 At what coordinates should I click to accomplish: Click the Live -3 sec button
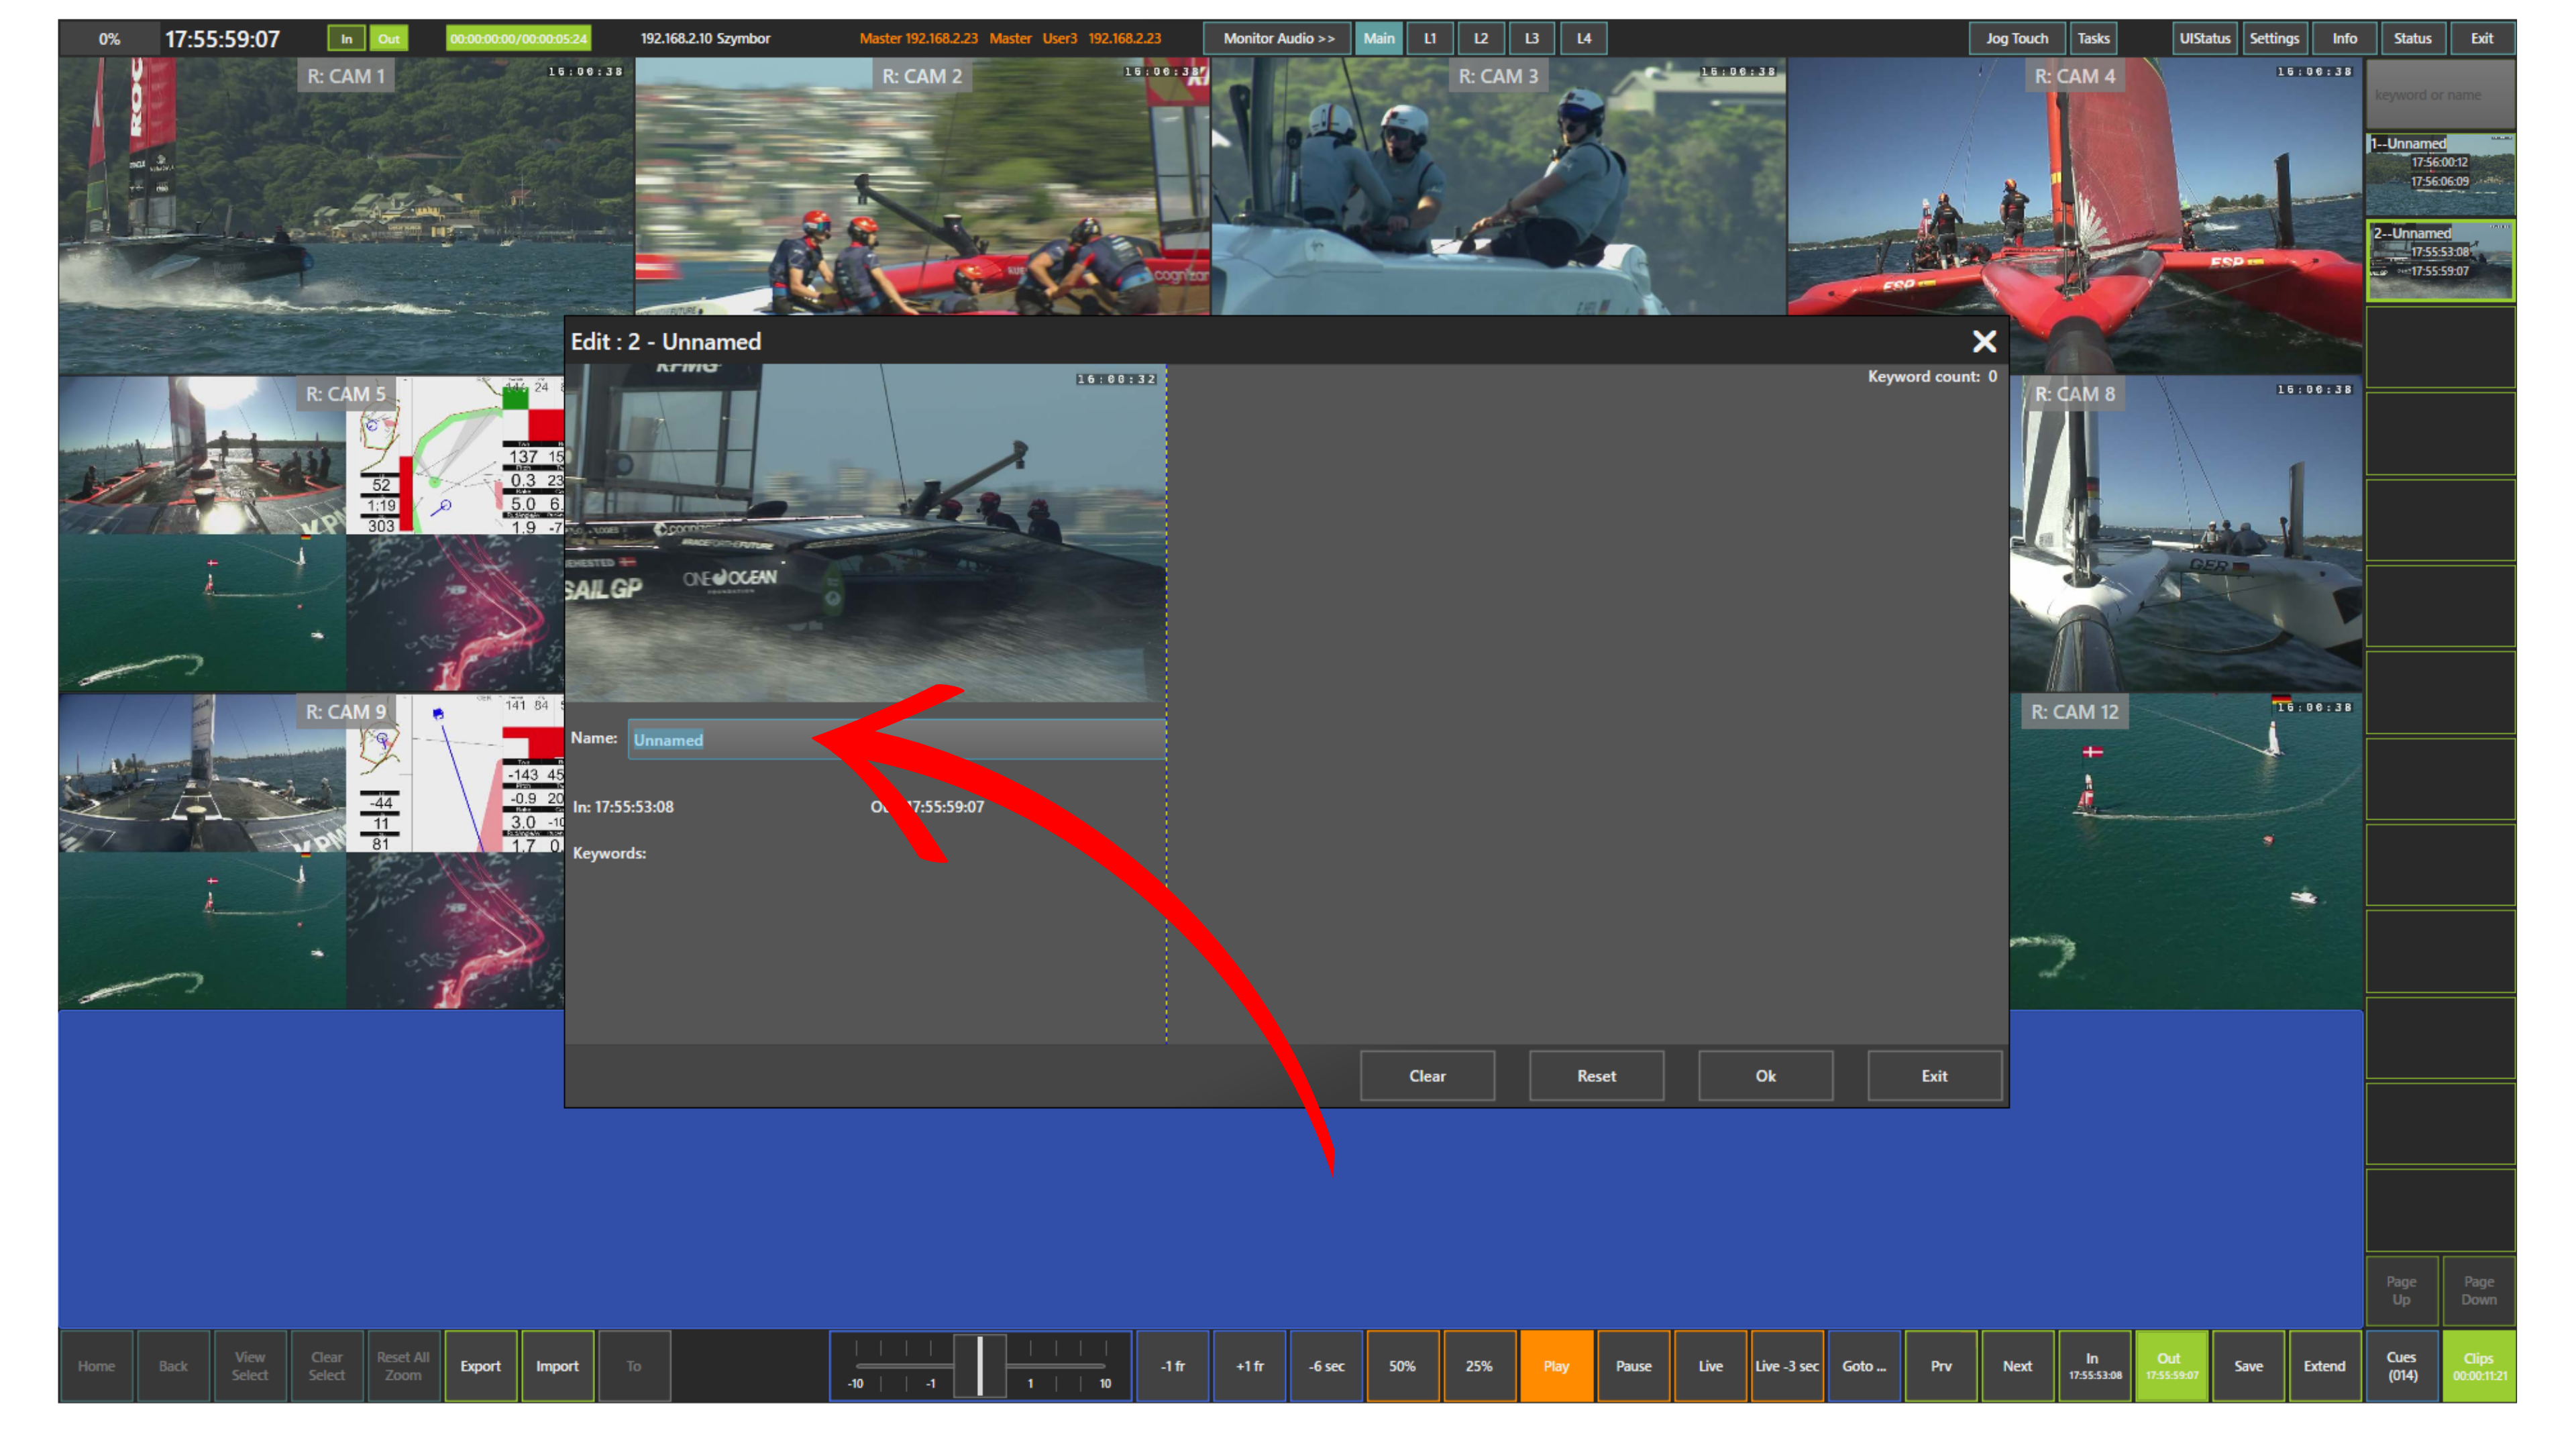[1787, 1366]
